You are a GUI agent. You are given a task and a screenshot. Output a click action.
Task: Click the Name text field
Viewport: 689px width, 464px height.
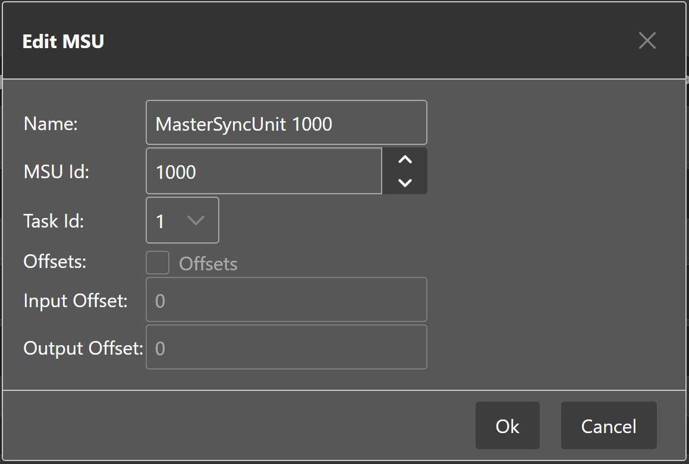[x=286, y=123]
